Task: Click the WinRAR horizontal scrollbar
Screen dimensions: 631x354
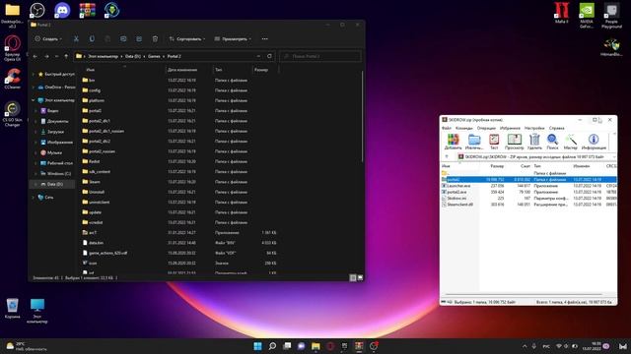Action: [x=524, y=295]
